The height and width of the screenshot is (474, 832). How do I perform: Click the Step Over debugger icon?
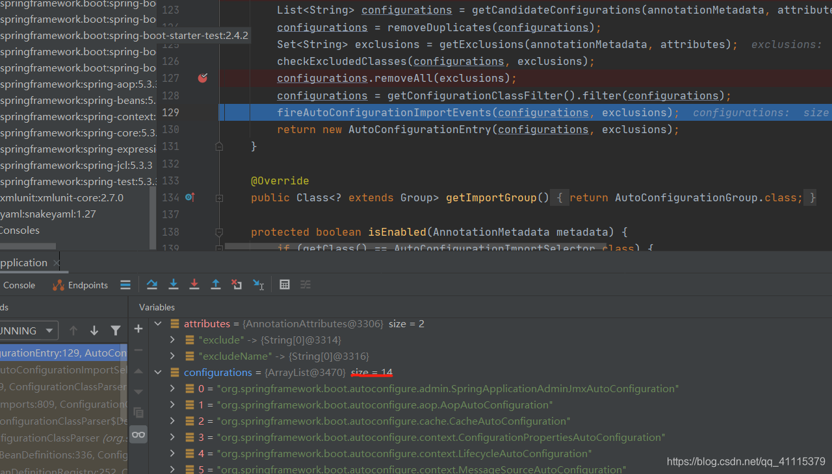[x=151, y=284]
